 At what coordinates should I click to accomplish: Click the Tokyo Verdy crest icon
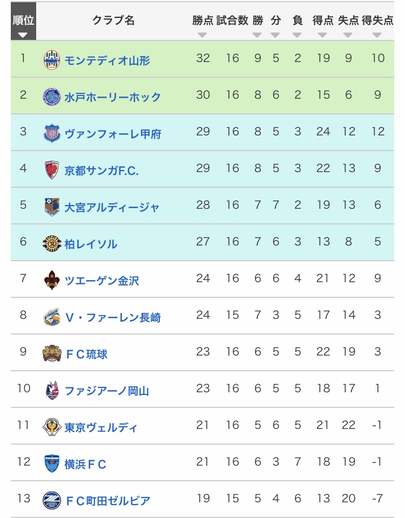(x=52, y=427)
